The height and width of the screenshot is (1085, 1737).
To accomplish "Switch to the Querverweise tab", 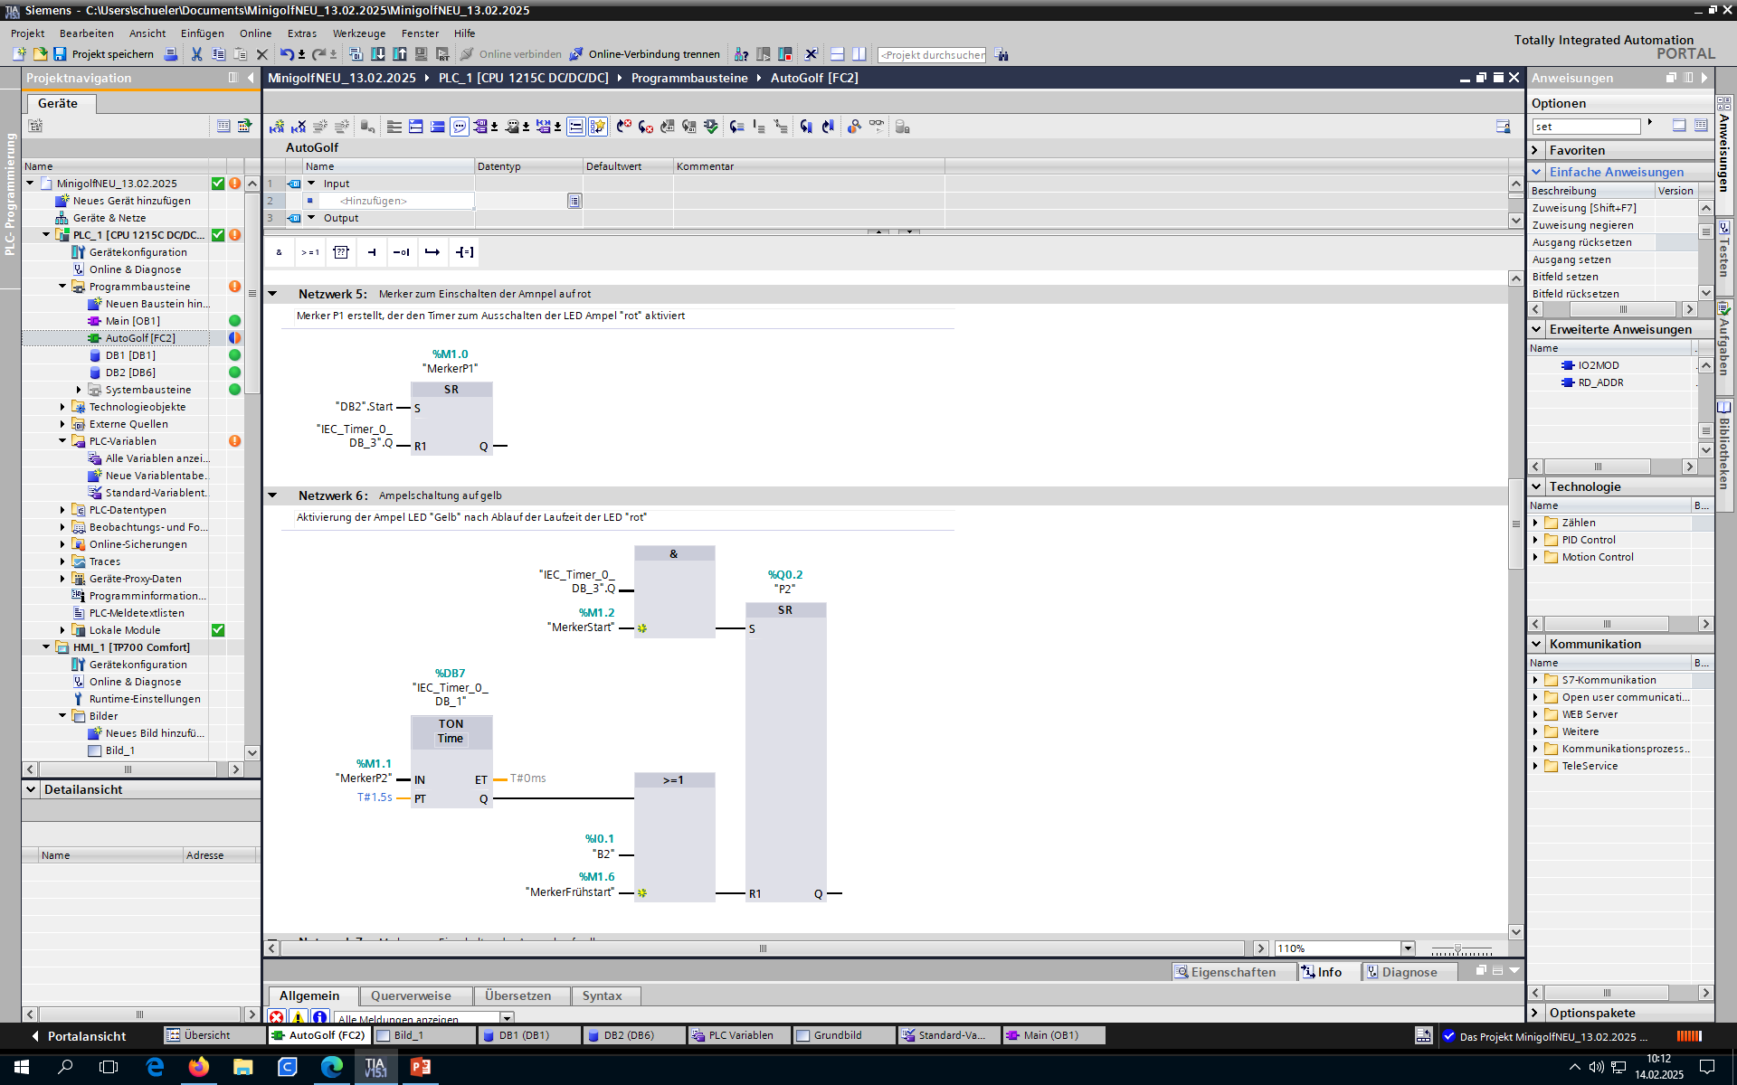I will (411, 995).
